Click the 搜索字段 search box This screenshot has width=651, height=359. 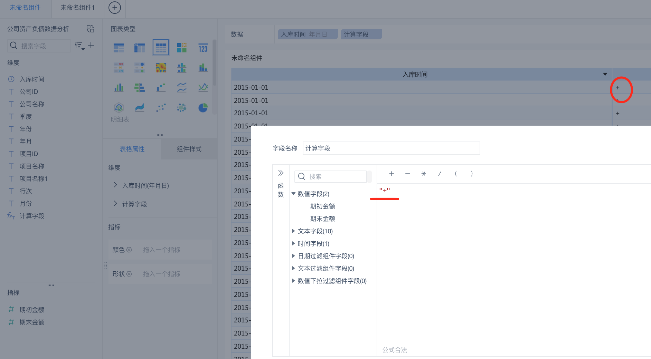(x=39, y=46)
